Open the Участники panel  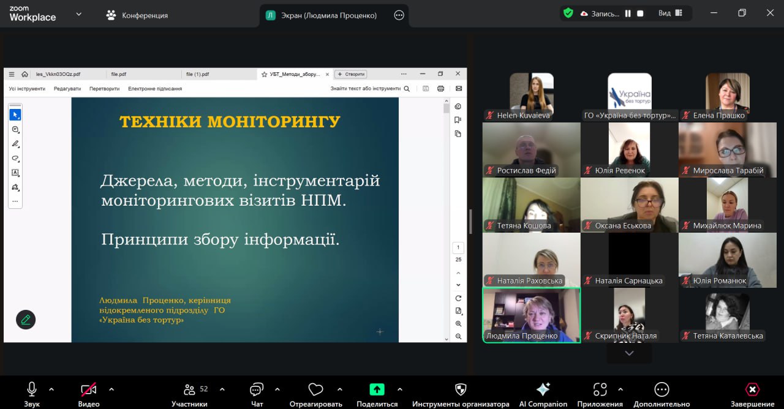[189, 389]
